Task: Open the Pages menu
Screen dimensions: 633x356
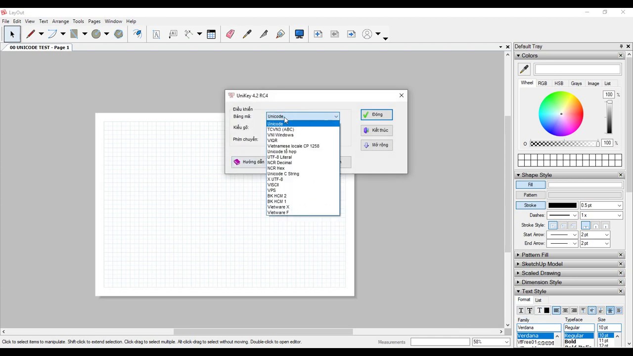Action: click(x=94, y=21)
